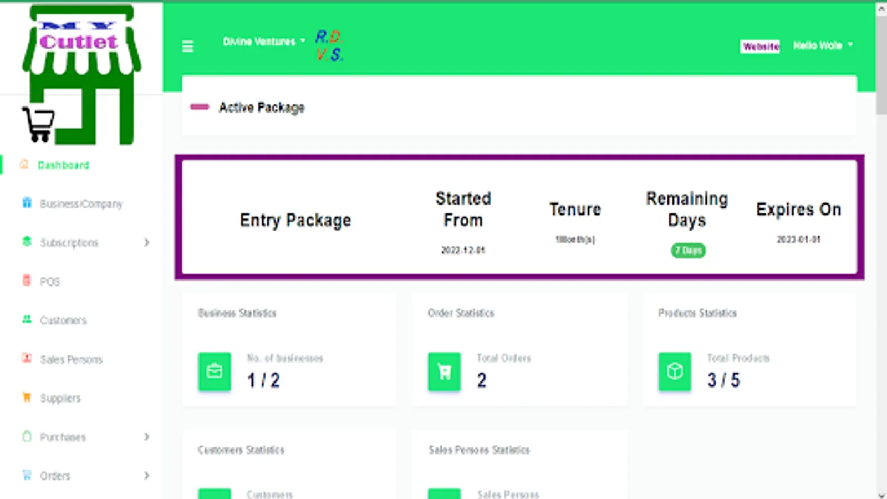Navigate to Sales Persons in sidebar
The image size is (887, 499).
click(x=71, y=359)
